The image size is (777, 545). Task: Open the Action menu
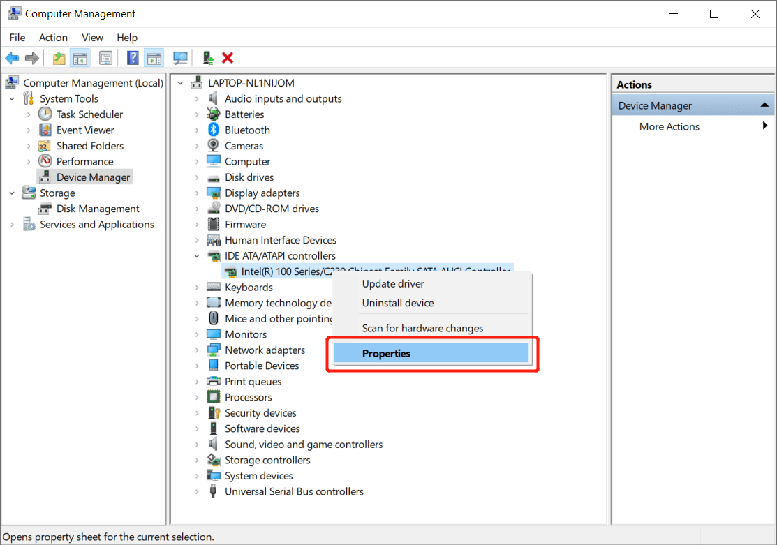tap(53, 38)
